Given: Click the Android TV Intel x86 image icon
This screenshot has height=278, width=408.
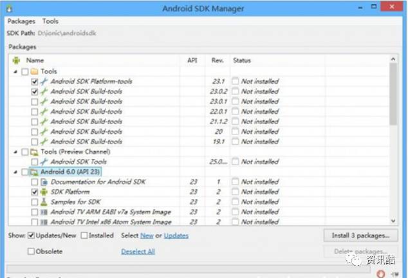Looking at the screenshot, I should 44,222.
